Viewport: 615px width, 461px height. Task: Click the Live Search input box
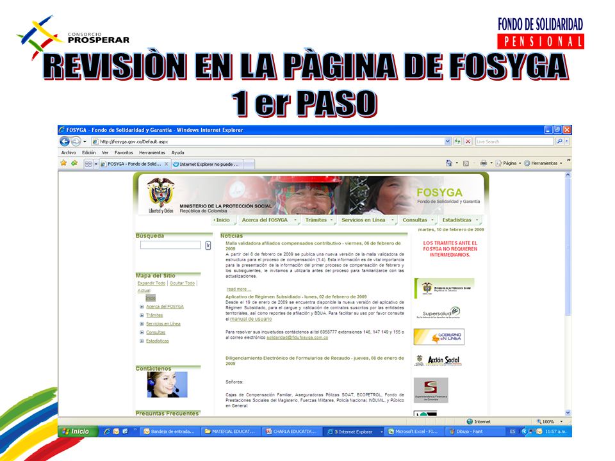[514, 142]
